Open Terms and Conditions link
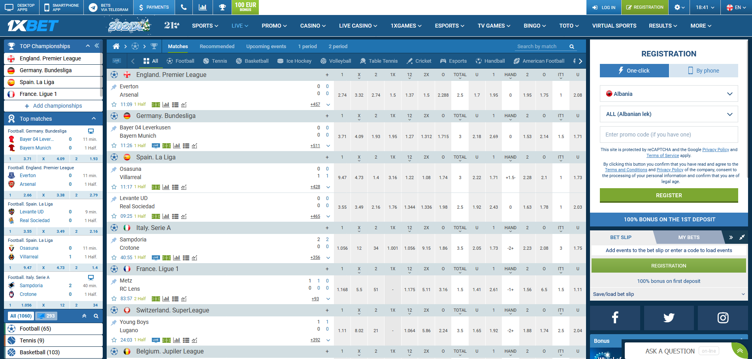The image size is (752, 359). [626, 170]
